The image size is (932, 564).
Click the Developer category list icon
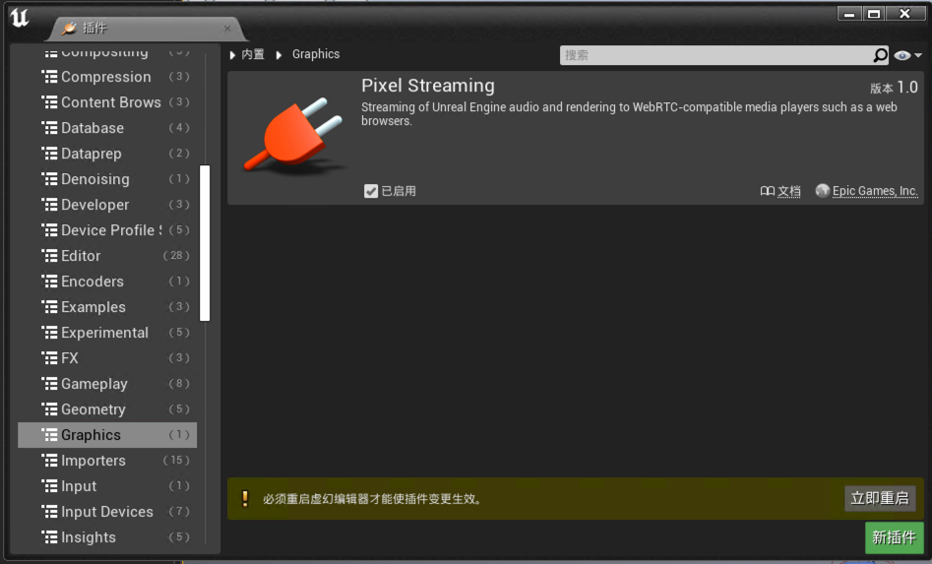click(50, 205)
